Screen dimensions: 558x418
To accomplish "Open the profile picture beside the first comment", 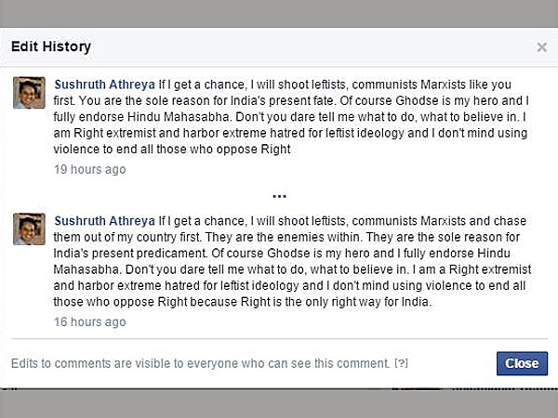I will point(29,93).
